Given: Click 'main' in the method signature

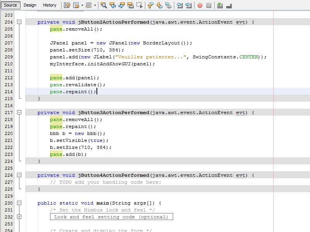Looking at the screenshot, I should (103, 203).
